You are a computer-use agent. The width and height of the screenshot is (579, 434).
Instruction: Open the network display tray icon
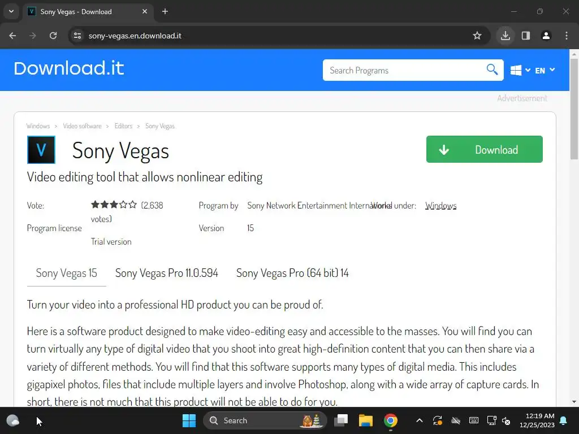pyautogui.click(x=491, y=420)
